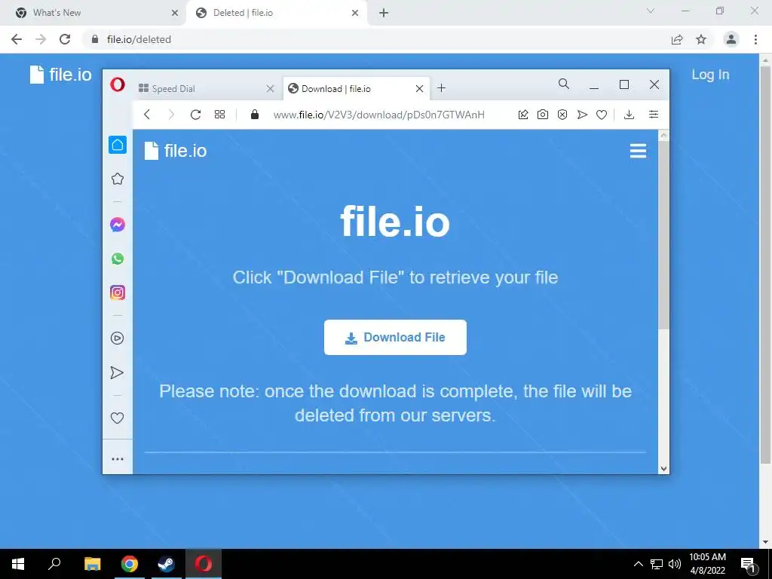This screenshot has height=579, width=772.
Task: Add page to bookmarks heart in Opera toolbar
Action: 602,115
